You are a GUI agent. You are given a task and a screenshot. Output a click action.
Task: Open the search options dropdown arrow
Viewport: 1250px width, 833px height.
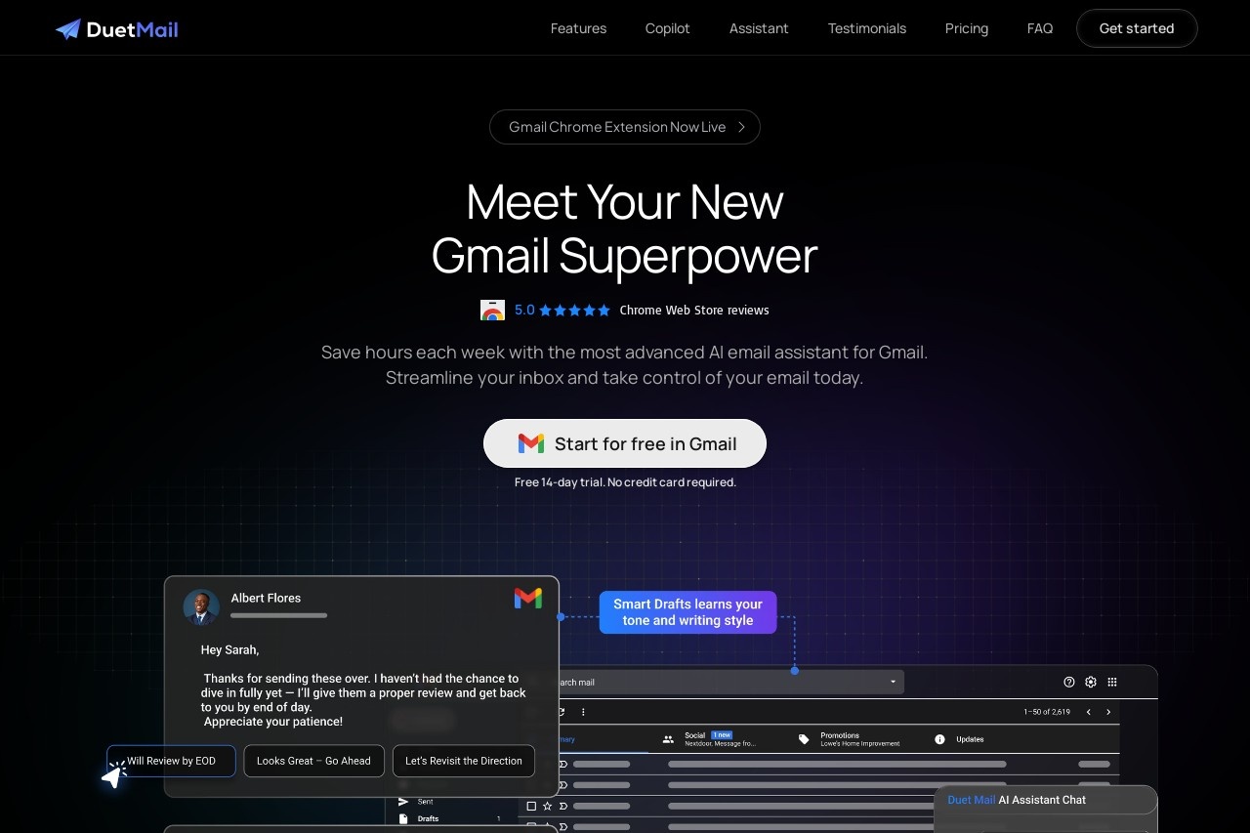(x=893, y=682)
